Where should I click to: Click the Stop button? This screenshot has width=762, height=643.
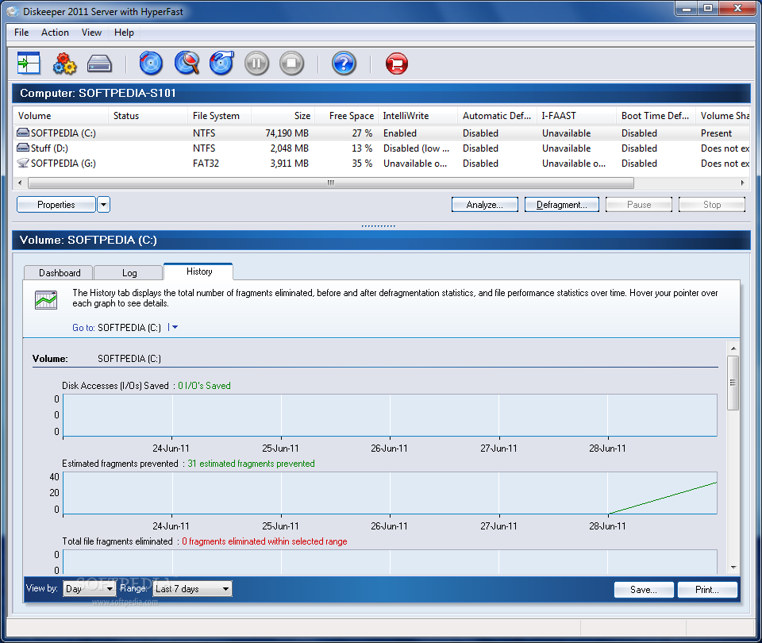pos(712,205)
